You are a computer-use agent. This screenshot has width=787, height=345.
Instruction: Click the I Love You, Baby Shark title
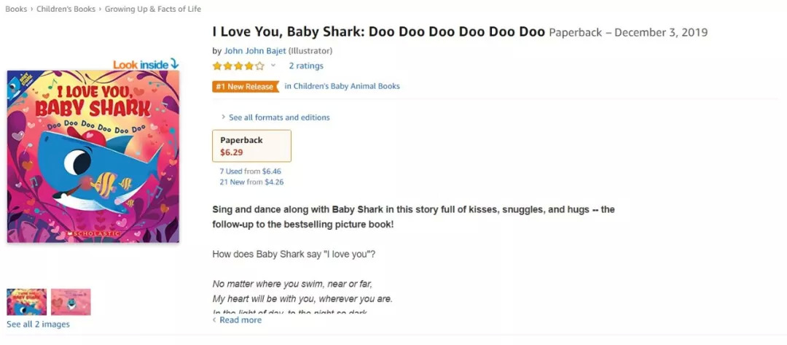pos(378,32)
